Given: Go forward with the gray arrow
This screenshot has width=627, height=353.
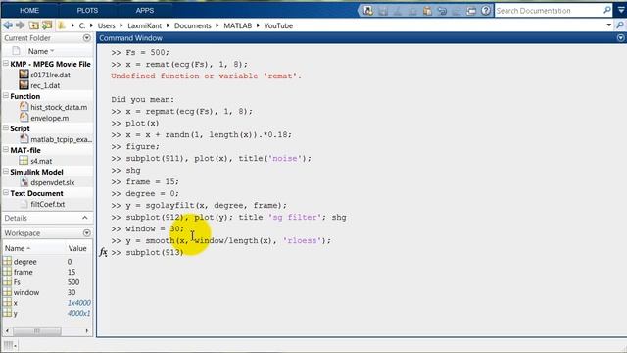Looking at the screenshot, I should pos(21,25).
